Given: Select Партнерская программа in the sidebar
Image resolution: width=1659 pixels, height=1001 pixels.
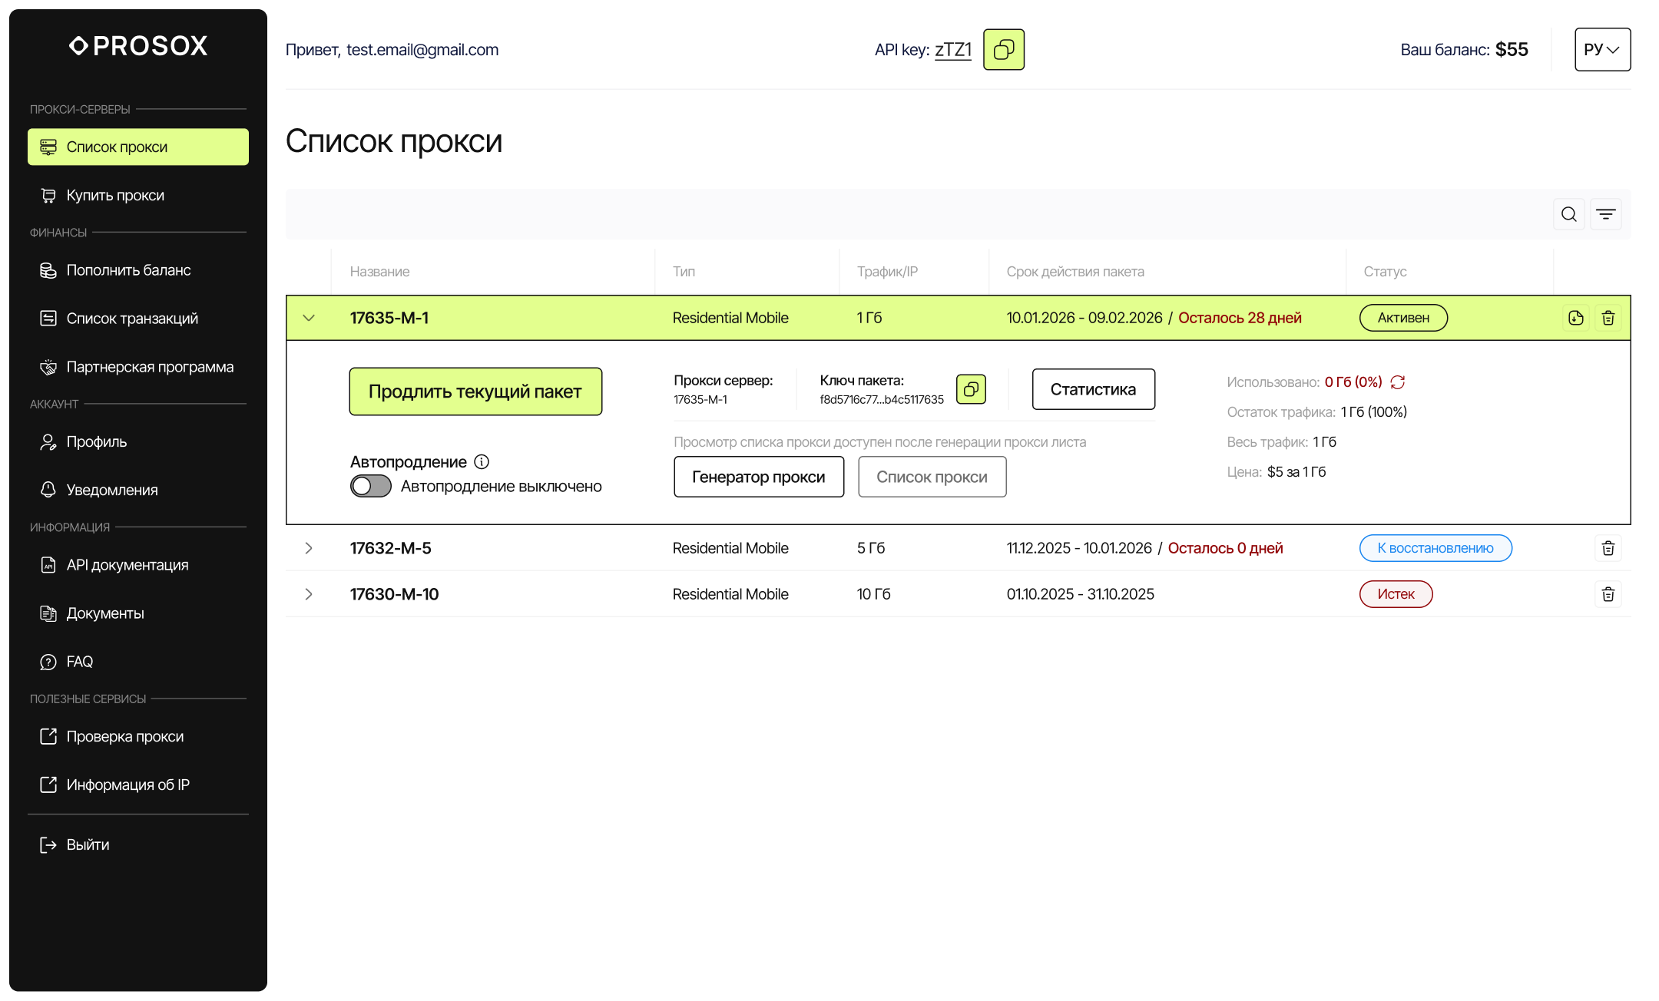Looking at the screenshot, I should (x=149, y=366).
